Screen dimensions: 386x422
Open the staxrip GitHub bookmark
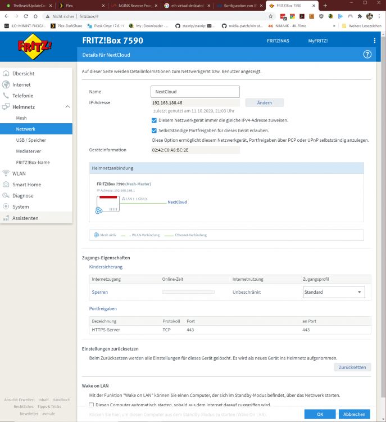[x=195, y=26]
